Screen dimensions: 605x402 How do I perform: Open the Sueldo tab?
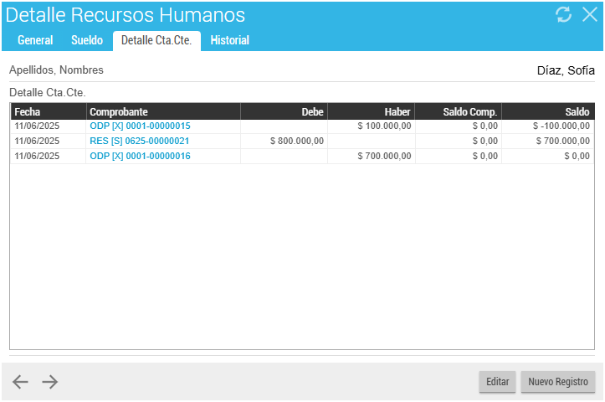coord(87,40)
